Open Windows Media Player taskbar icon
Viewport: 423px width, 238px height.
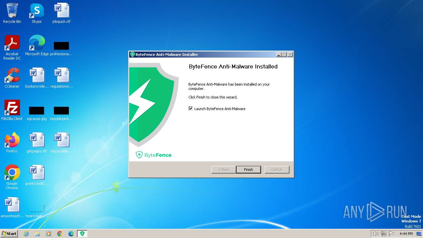[x=49, y=234]
